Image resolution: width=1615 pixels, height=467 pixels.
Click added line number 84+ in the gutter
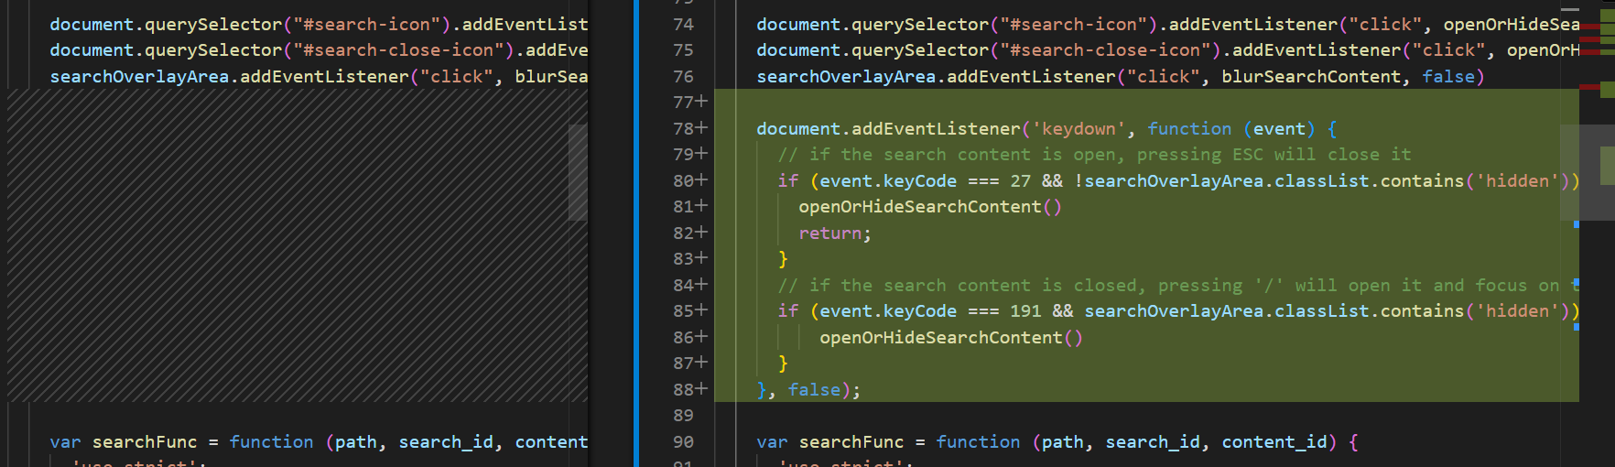690,286
